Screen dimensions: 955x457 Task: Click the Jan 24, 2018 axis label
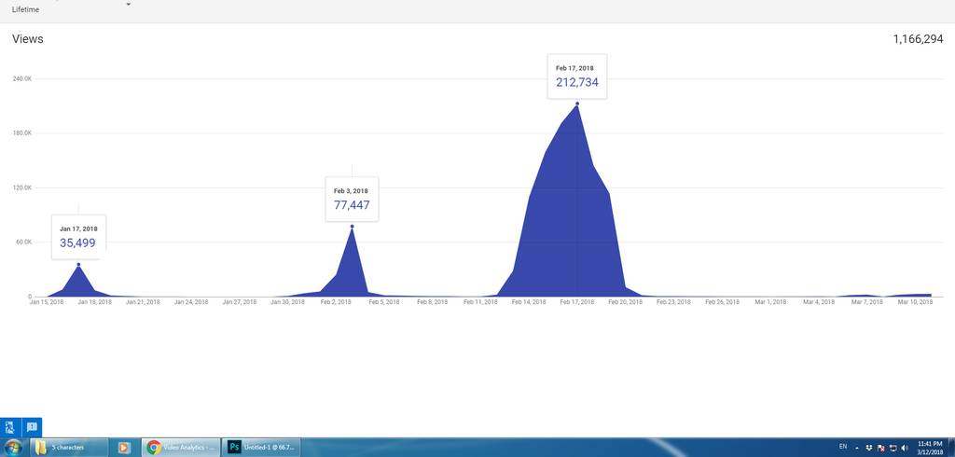point(191,302)
